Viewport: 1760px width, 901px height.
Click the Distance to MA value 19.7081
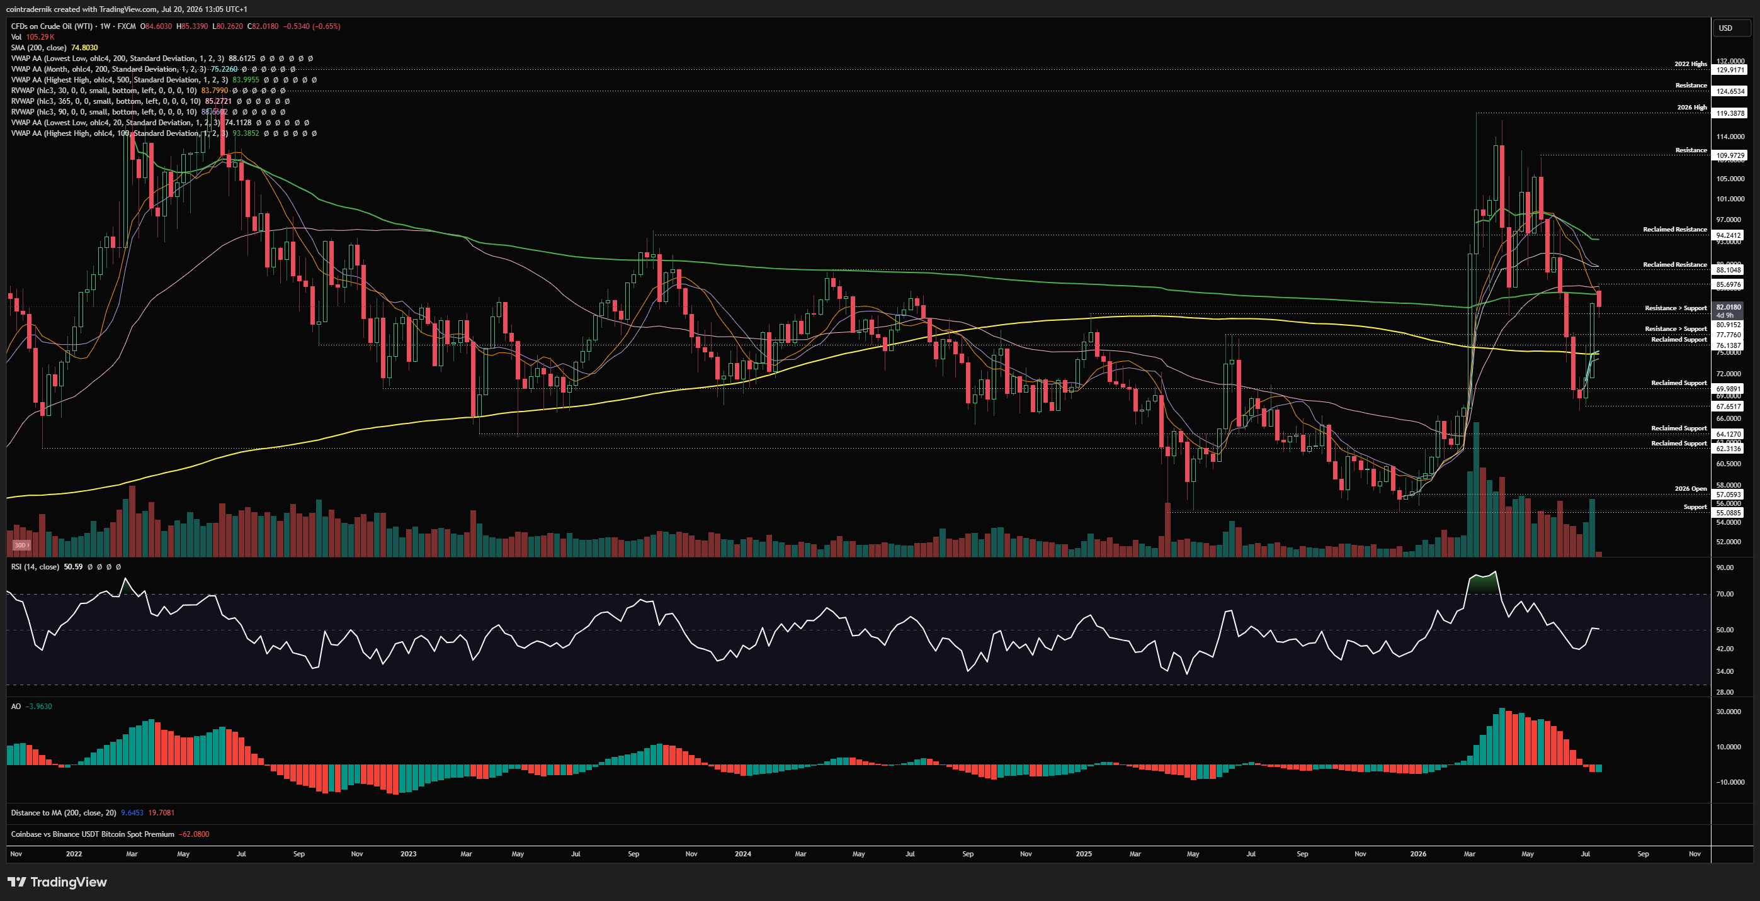pyautogui.click(x=161, y=813)
